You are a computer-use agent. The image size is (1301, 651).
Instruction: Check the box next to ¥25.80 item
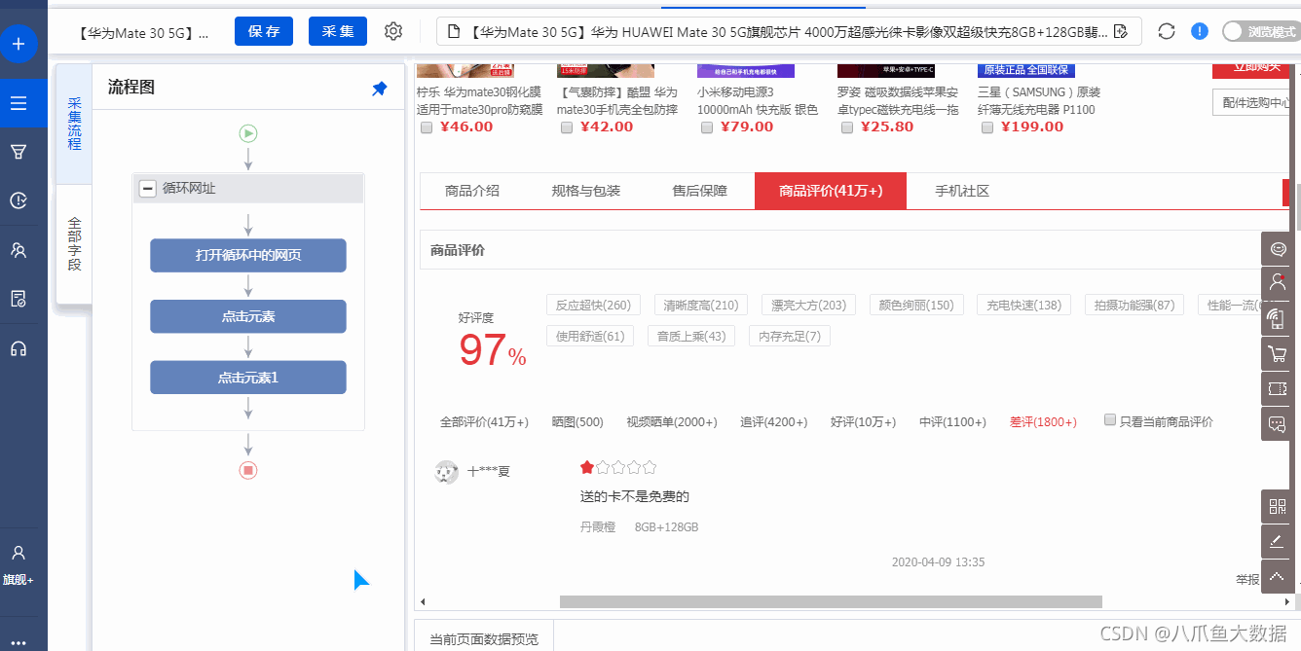[847, 127]
